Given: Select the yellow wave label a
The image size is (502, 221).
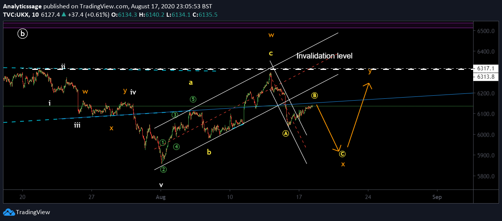Looking at the screenshot, I should pyautogui.click(x=191, y=82).
